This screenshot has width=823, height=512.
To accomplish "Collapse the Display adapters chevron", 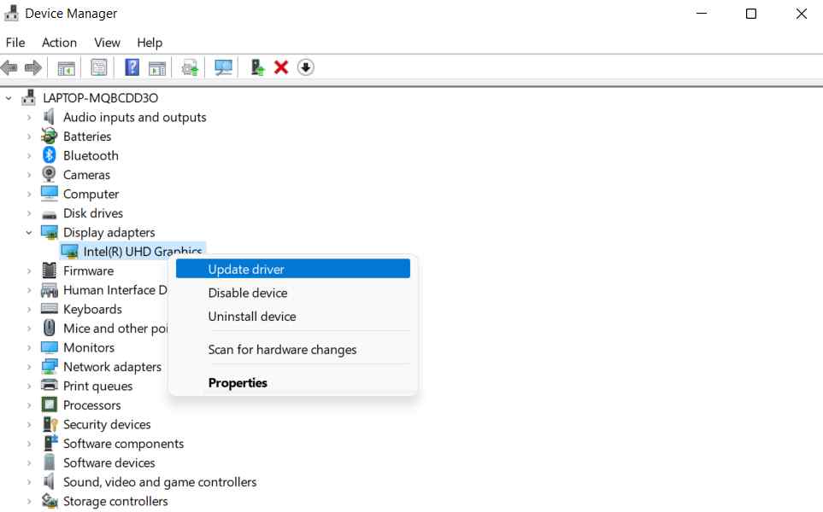I will click(x=29, y=233).
